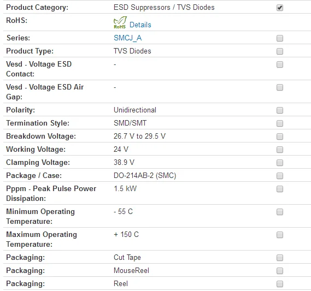Select the '26.7 V to 29.5 V' value
This screenshot has width=311, height=291.
click(x=139, y=136)
